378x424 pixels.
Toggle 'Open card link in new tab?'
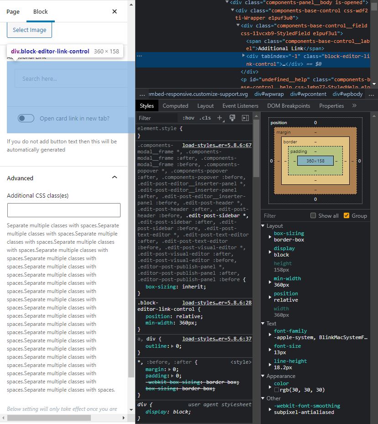point(26,118)
